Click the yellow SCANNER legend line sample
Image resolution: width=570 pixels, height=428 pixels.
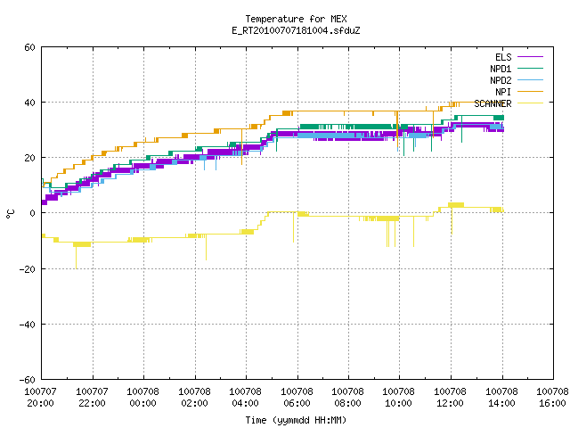(530, 103)
